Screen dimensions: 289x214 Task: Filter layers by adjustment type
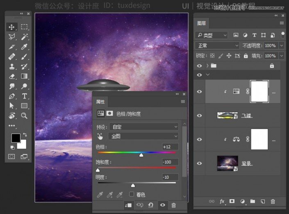click(245, 35)
